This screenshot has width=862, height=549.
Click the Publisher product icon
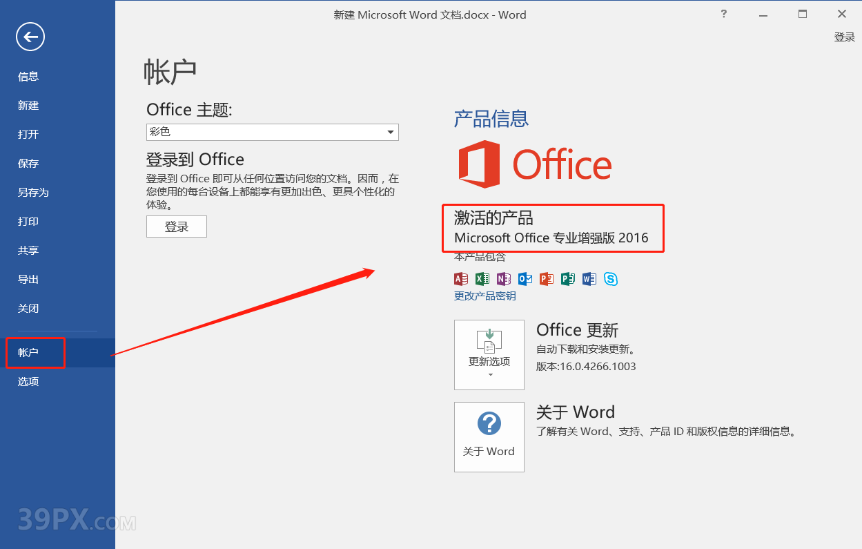point(568,279)
